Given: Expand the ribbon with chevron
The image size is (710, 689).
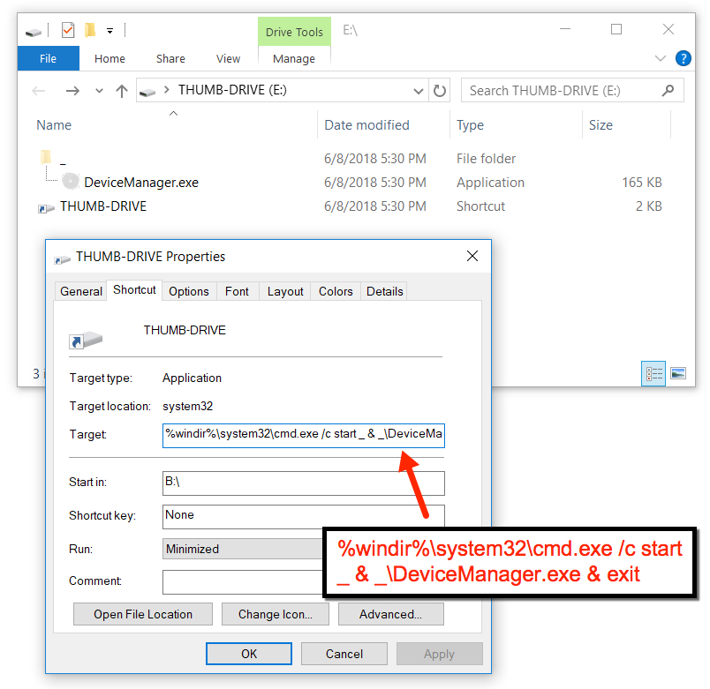Looking at the screenshot, I should click(x=661, y=58).
